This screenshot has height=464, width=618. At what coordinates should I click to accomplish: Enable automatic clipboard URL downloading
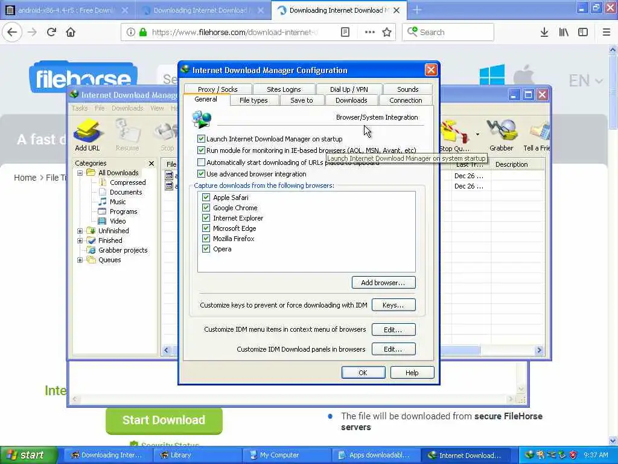[x=201, y=162]
